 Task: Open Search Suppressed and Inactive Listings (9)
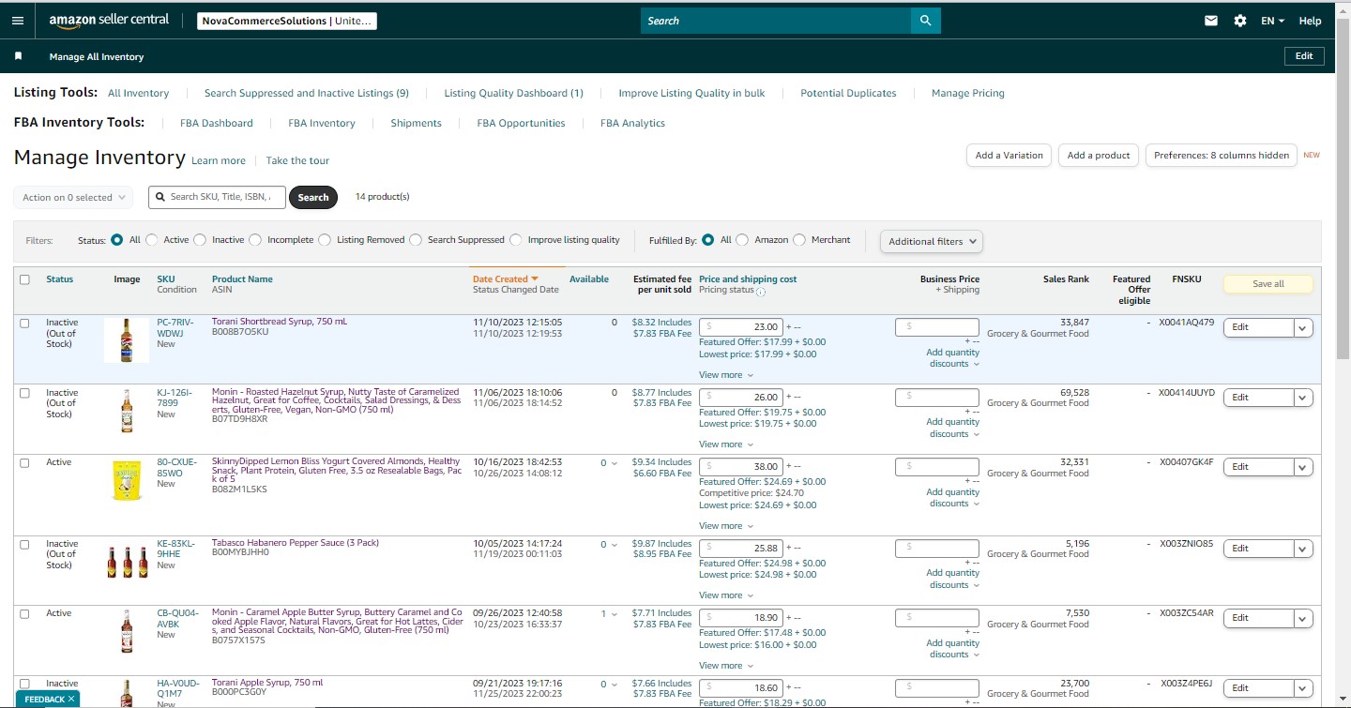click(x=307, y=93)
